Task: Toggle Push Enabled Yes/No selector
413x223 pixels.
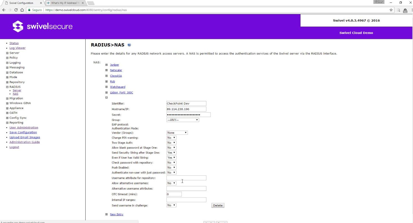Action: click(171, 168)
